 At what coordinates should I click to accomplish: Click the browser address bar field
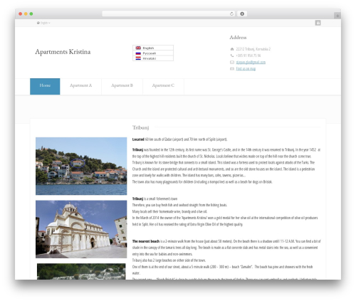click(x=168, y=14)
